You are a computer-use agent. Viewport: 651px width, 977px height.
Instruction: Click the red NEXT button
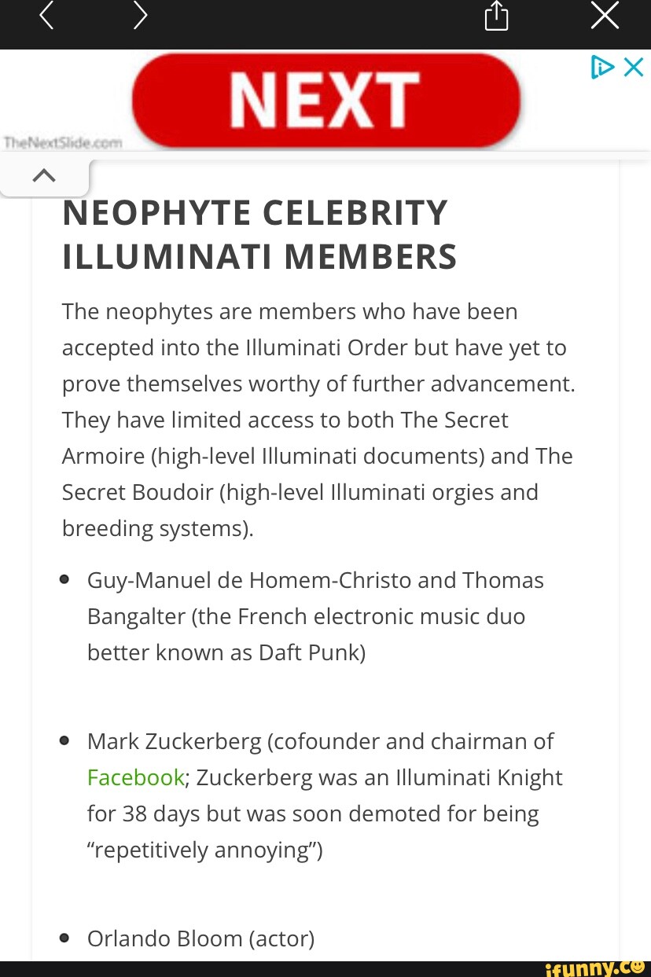coord(326,100)
